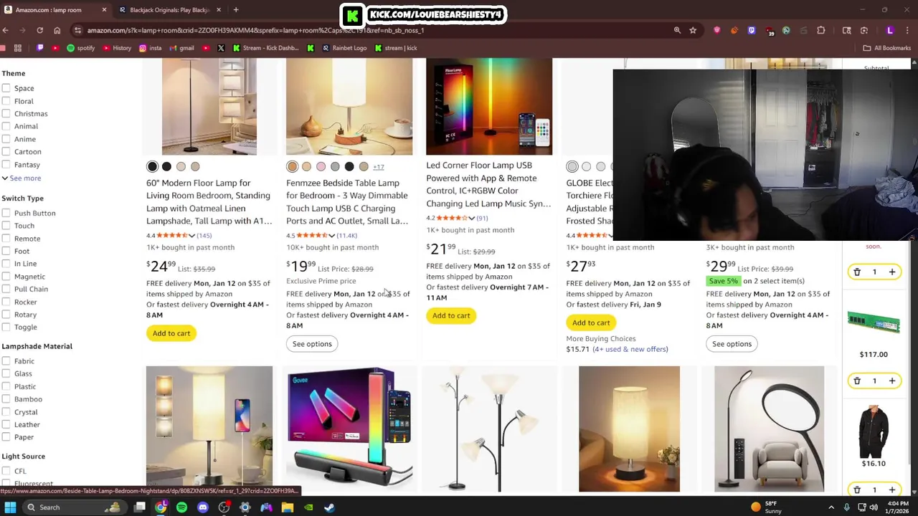This screenshot has height=516, width=918.
Task: Open Spotify from the taskbar
Action: tap(181, 507)
